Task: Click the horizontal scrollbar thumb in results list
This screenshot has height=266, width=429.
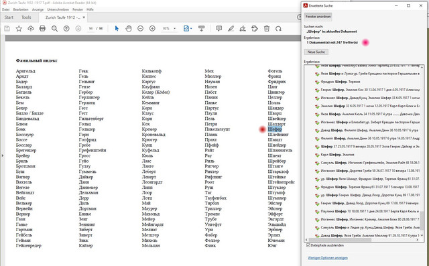Action: point(340,240)
